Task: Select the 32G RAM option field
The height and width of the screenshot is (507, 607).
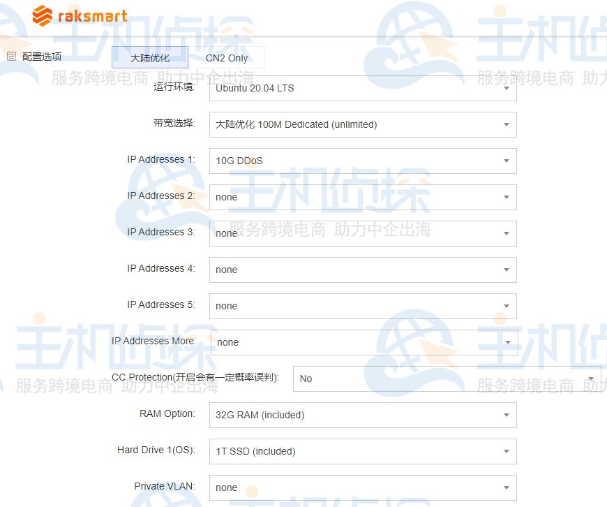Action: pyautogui.click(x=363, y=415)
